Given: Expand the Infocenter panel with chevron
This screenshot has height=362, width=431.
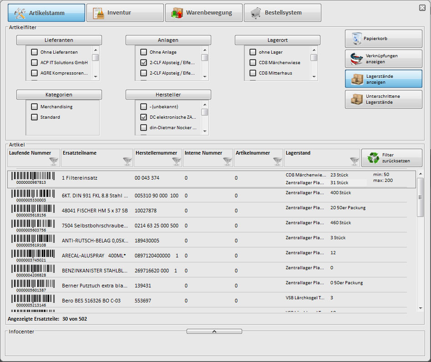Looking at the screenshot, I should pyautogui.click(x=214, y=332).
